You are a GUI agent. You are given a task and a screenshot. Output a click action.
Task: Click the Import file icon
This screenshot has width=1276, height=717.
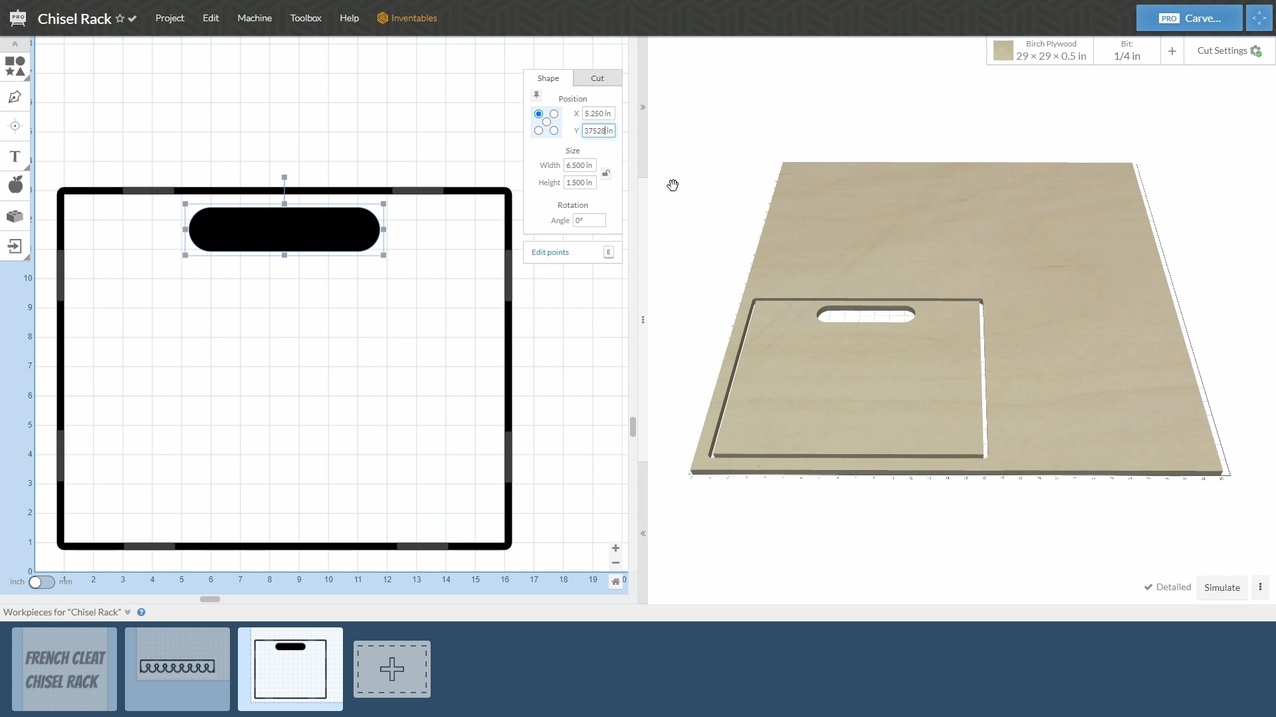point(15,246)
